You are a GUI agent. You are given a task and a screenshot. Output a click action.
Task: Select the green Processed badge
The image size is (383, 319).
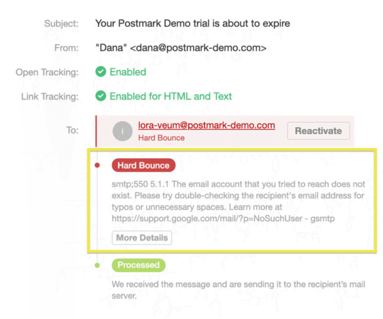point(138,265)
